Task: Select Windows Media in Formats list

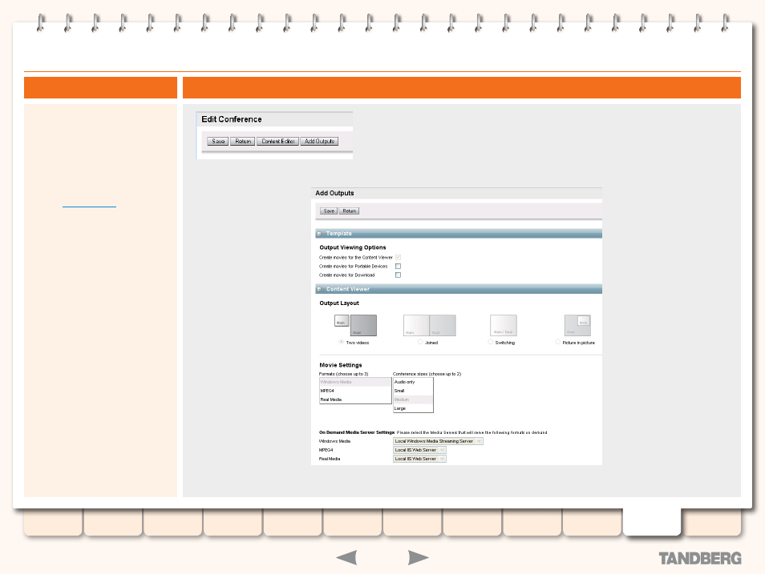Action: click(355, 382)
